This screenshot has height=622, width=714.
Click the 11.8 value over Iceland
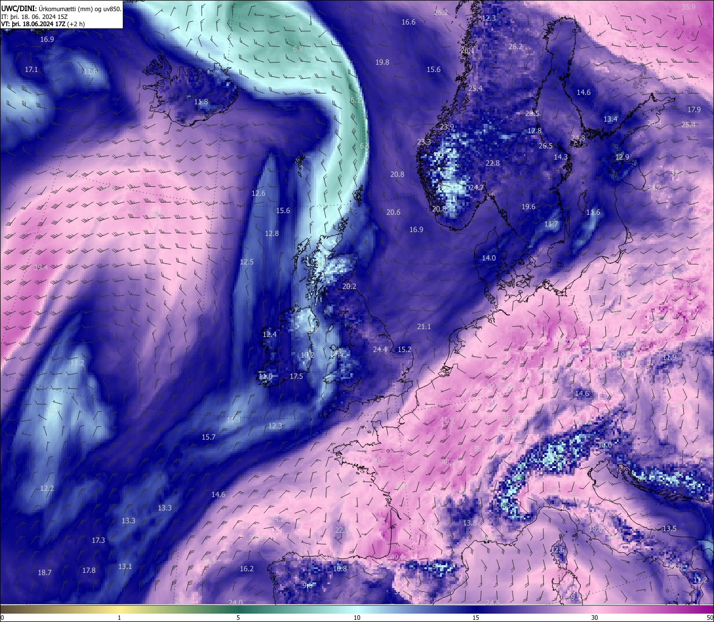201,102
